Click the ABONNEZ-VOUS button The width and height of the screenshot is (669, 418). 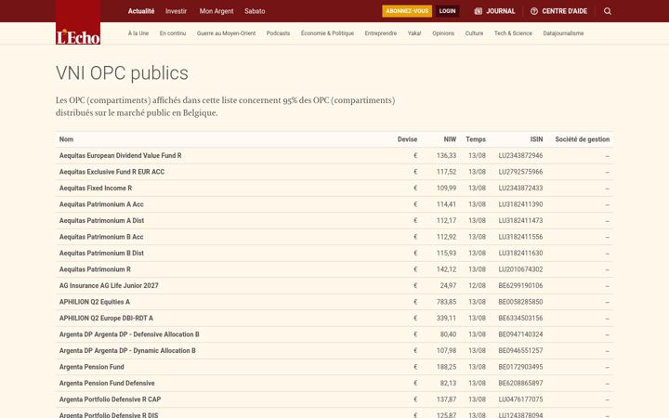click(407, 11)
